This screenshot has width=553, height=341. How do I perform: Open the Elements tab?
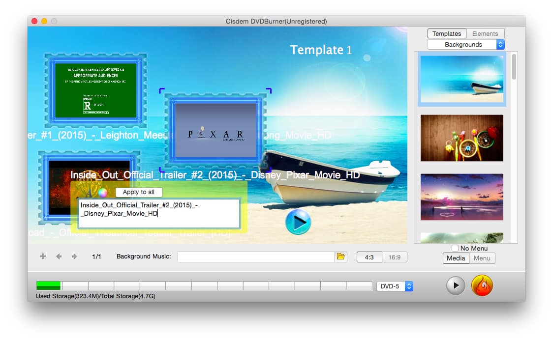[485, 33]
